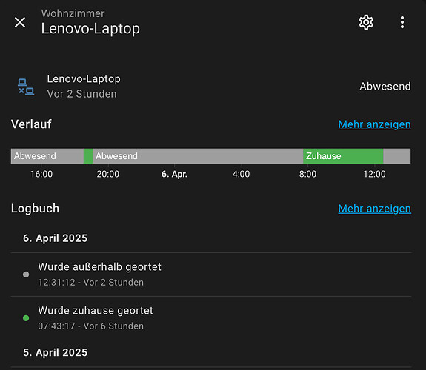
Task: Click the first Abwesend history segment
Action: click(x=47, y=156)
